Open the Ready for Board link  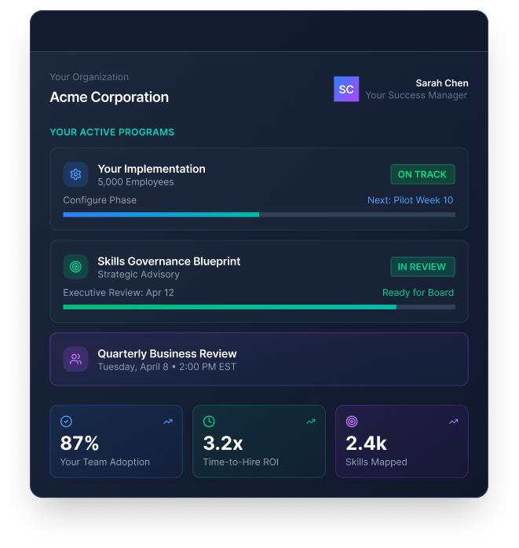point(418,293)
